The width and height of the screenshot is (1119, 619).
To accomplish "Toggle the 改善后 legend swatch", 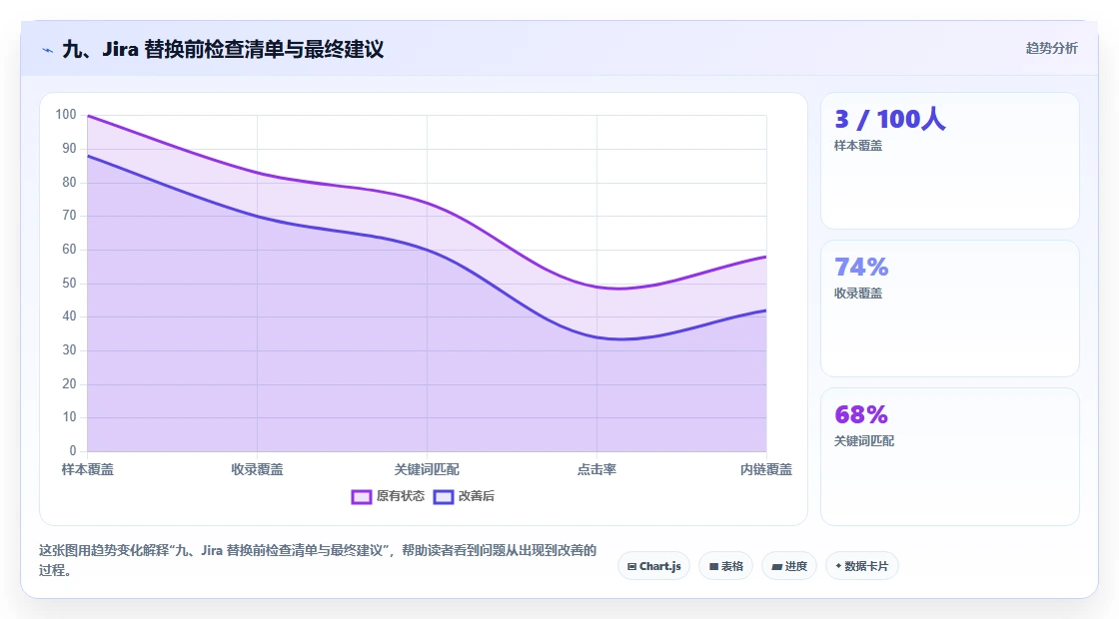I will (x=444, y=496).
